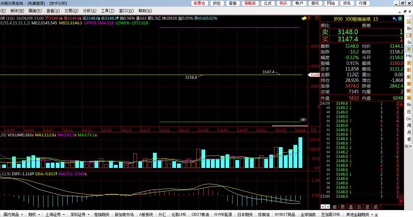Click the yellow ruler icon above chart
Image resolution: width=413 pixels, height=217 pixels.
pos(305,18)
